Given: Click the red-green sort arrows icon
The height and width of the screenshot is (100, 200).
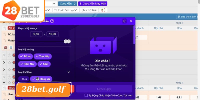Looking at the screenshot, I should (103, 10).
